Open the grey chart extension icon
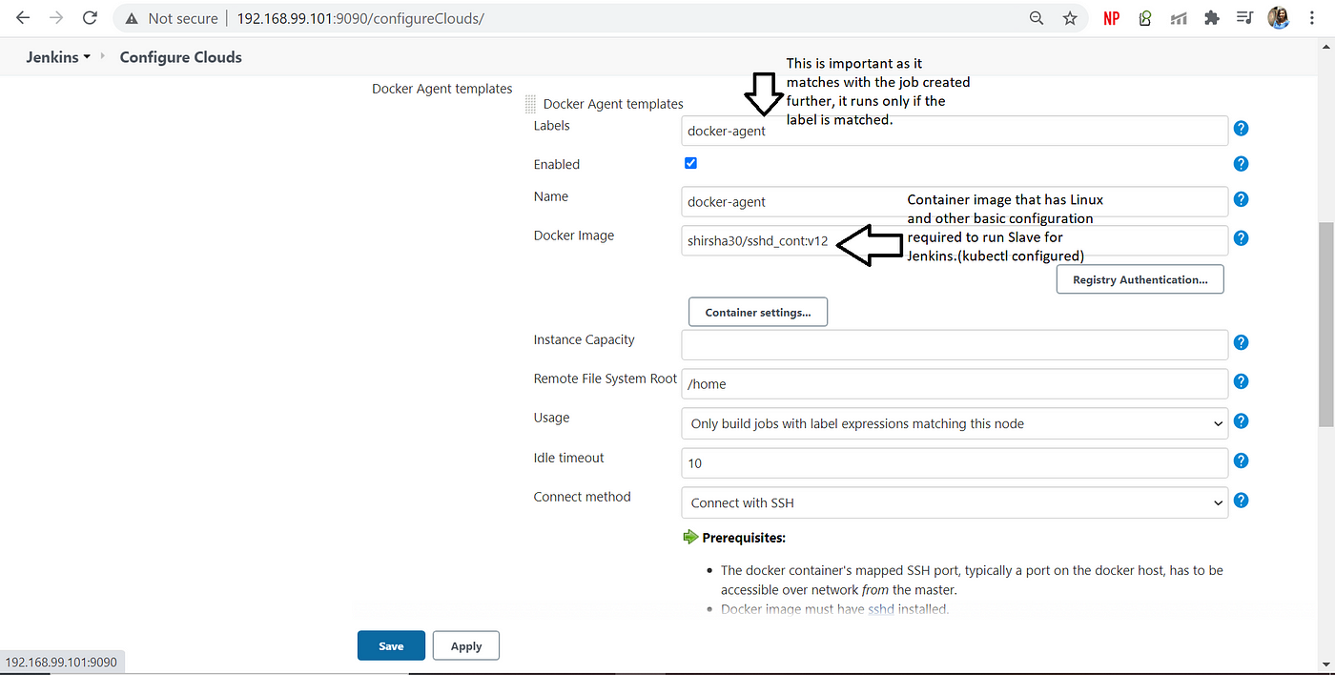Screen dimensions: 1335x675 [1179, 18]
